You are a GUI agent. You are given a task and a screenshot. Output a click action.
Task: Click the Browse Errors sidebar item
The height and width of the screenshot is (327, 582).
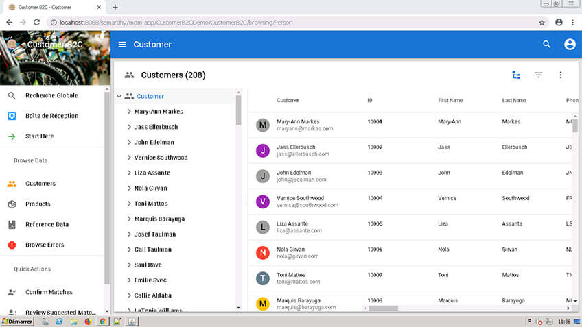(45, 245)
